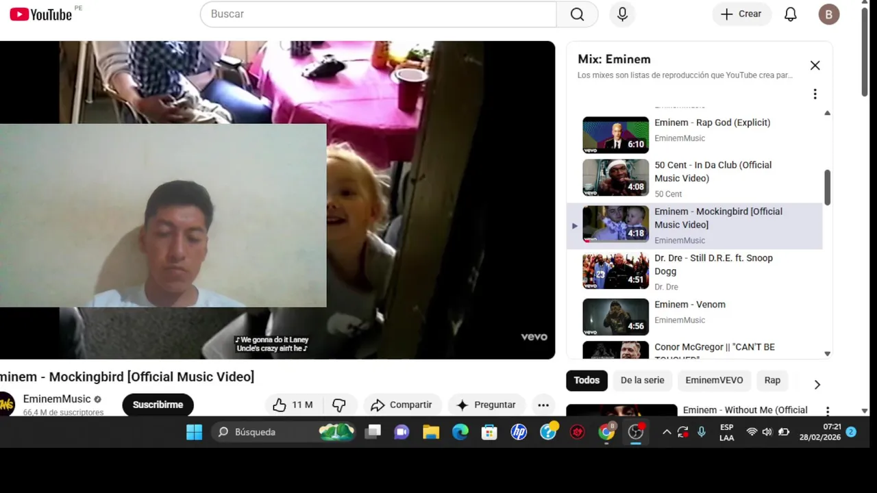Click playlist scrollbar down arrow
Screen dimensions: 877x493
pyautogui.click(x=827, y=354)
